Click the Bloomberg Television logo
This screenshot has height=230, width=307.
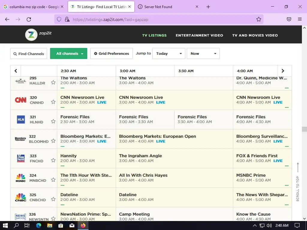[20, 139]
